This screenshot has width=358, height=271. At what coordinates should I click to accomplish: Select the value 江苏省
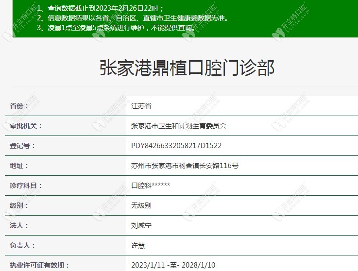click(x=141, y=106)
